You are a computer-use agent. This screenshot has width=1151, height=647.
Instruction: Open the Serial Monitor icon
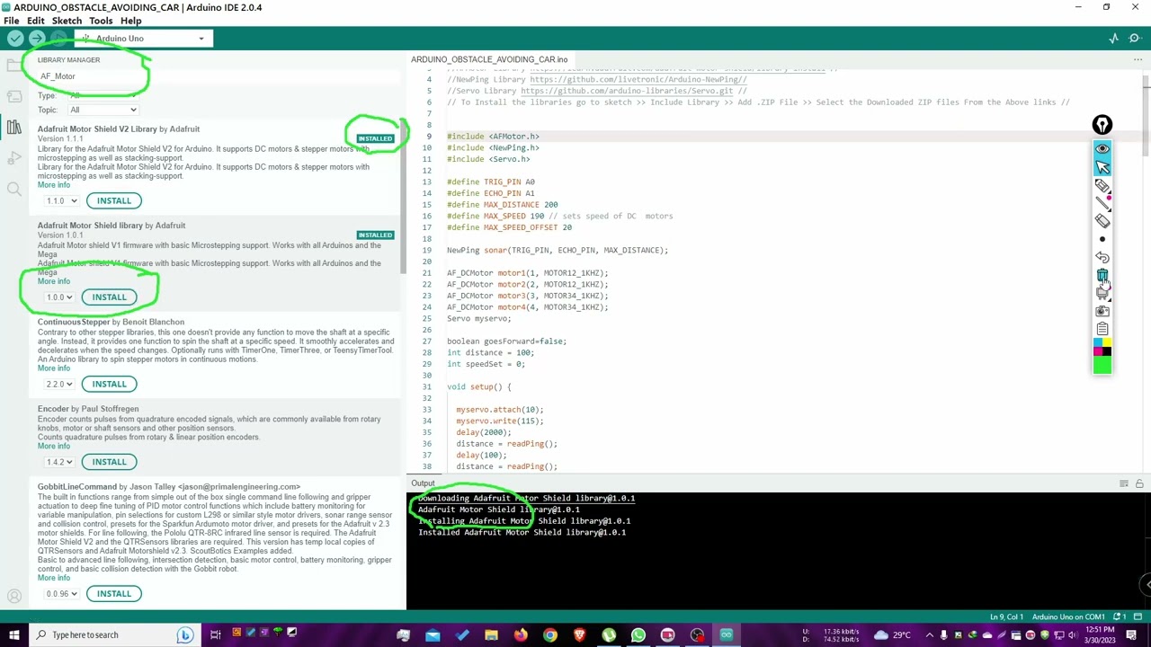coord(1135,39)
